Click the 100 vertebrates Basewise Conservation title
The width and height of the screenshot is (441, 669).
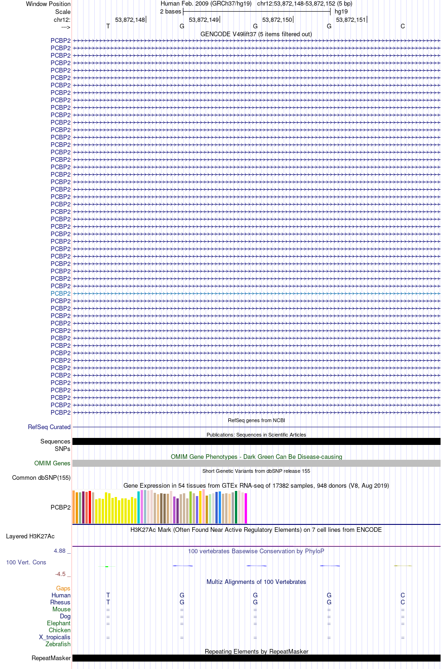pyautogui.click(x=256, y=551)
